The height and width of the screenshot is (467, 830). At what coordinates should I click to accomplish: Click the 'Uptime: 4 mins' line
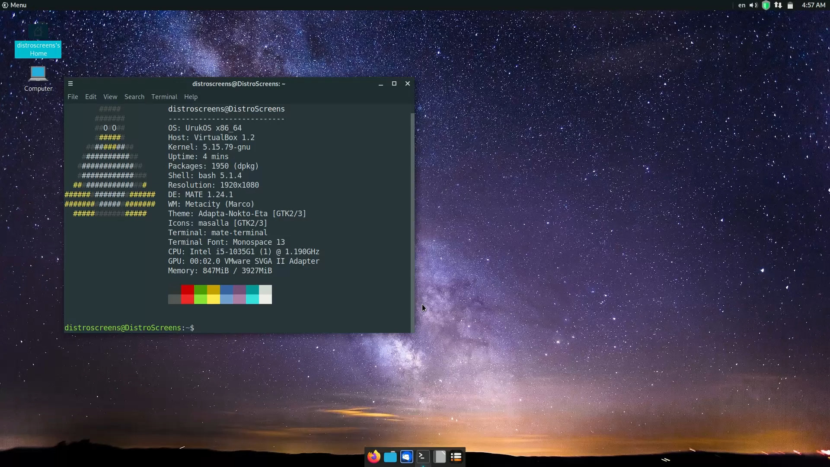pos(198,157)
